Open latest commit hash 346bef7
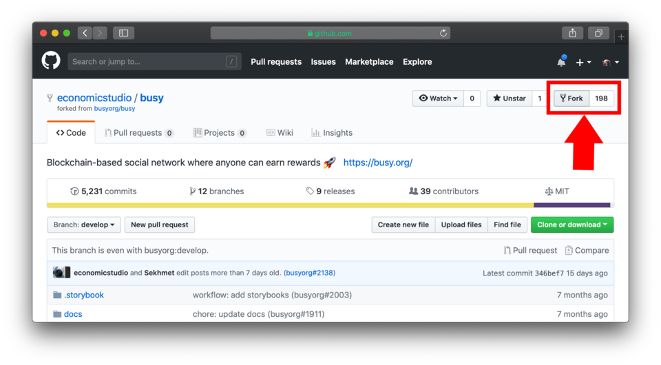 [549, 273]
